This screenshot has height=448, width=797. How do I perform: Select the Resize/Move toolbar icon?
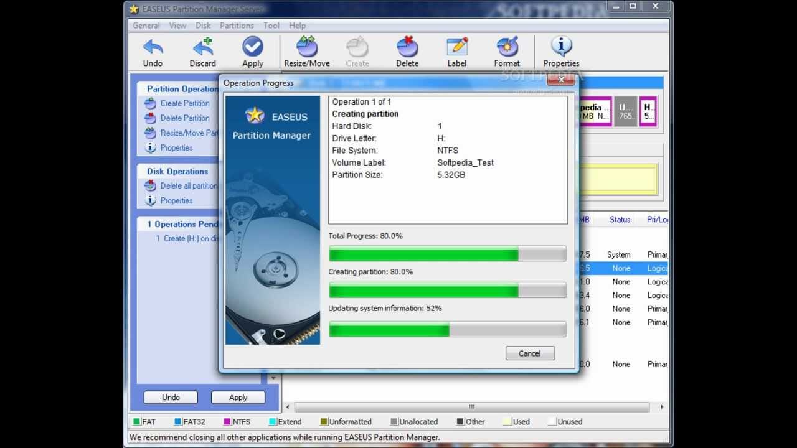tap(307, 47)
